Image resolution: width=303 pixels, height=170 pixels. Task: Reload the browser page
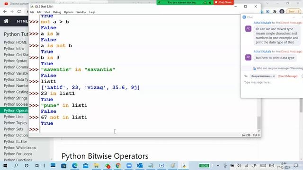pos(19,11)
